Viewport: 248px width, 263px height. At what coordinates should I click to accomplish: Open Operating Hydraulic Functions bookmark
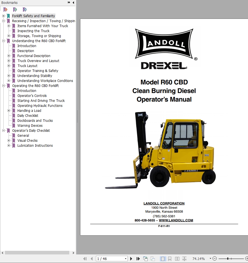40,106
